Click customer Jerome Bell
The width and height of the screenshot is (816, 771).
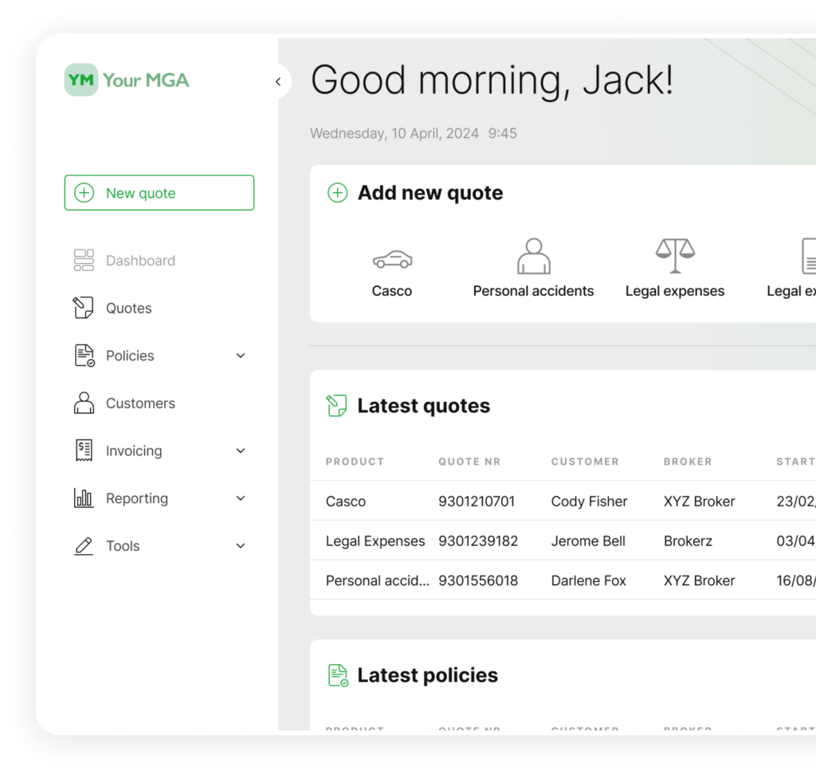pyautogui.click(x=588, y=541)
